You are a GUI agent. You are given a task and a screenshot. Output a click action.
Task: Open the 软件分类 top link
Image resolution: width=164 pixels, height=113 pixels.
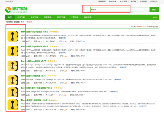[113, 1]
